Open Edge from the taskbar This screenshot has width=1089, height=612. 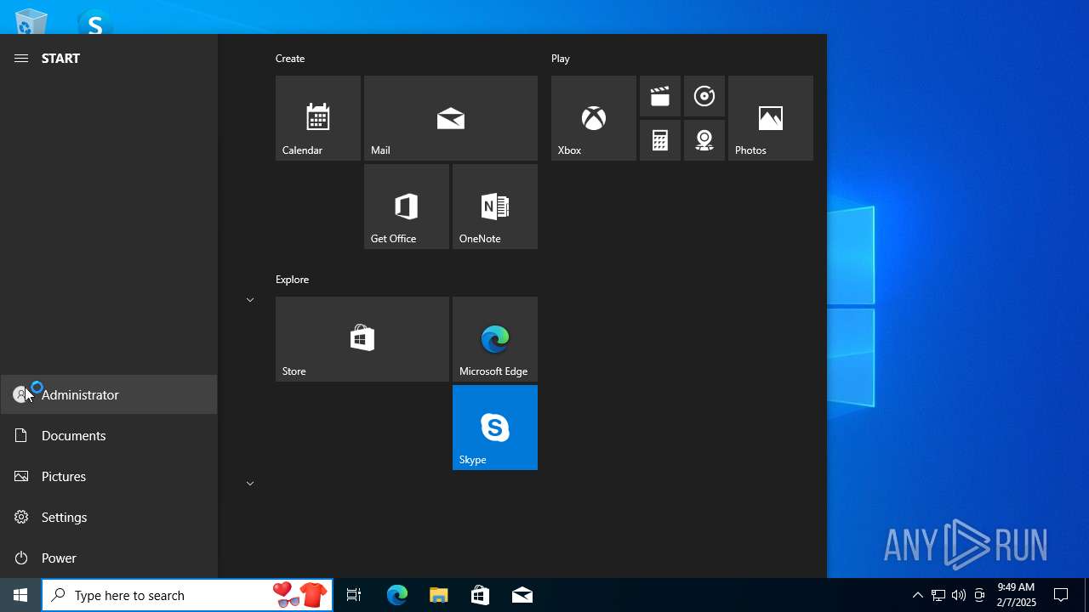pos(397,595)
